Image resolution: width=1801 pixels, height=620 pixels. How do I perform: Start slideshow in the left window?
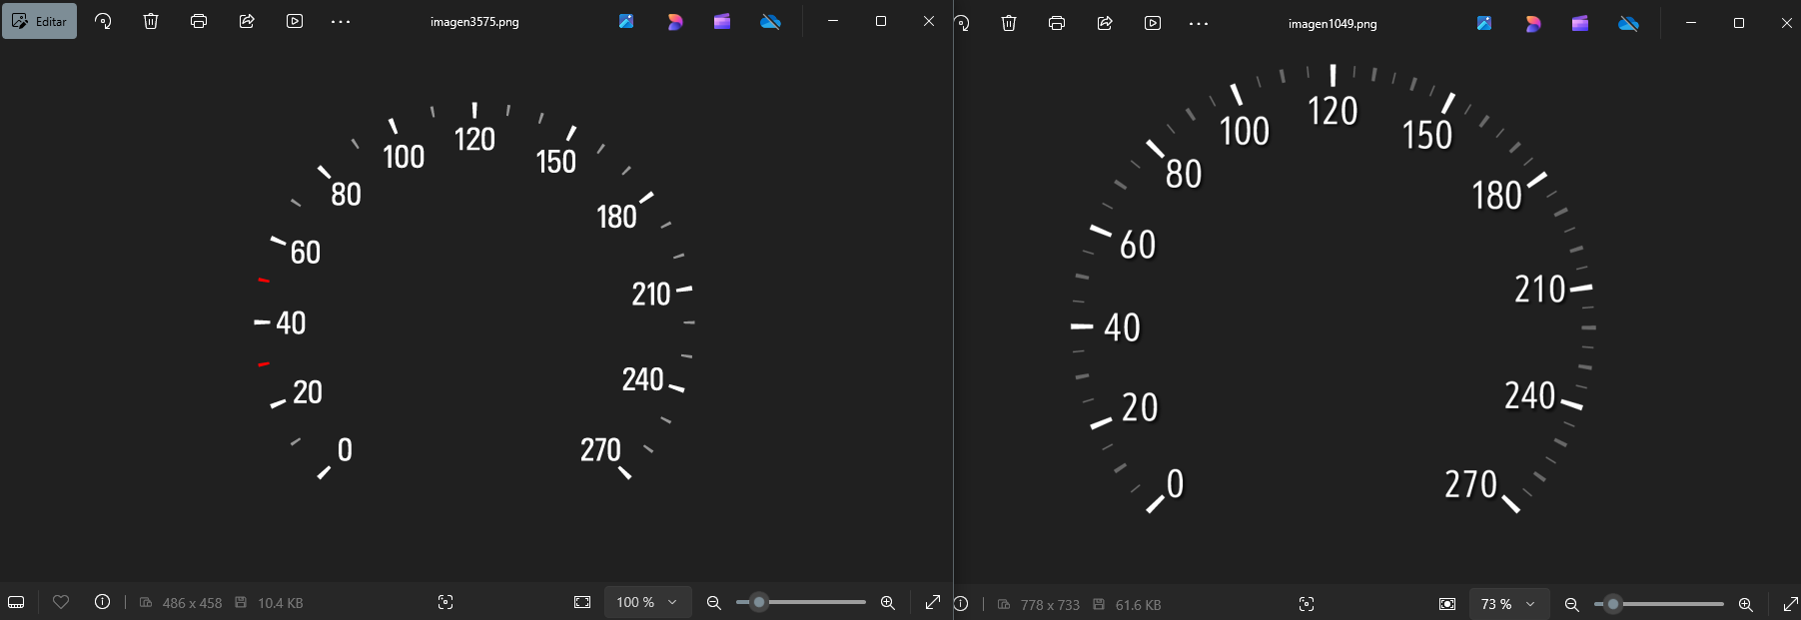[295, 21]
